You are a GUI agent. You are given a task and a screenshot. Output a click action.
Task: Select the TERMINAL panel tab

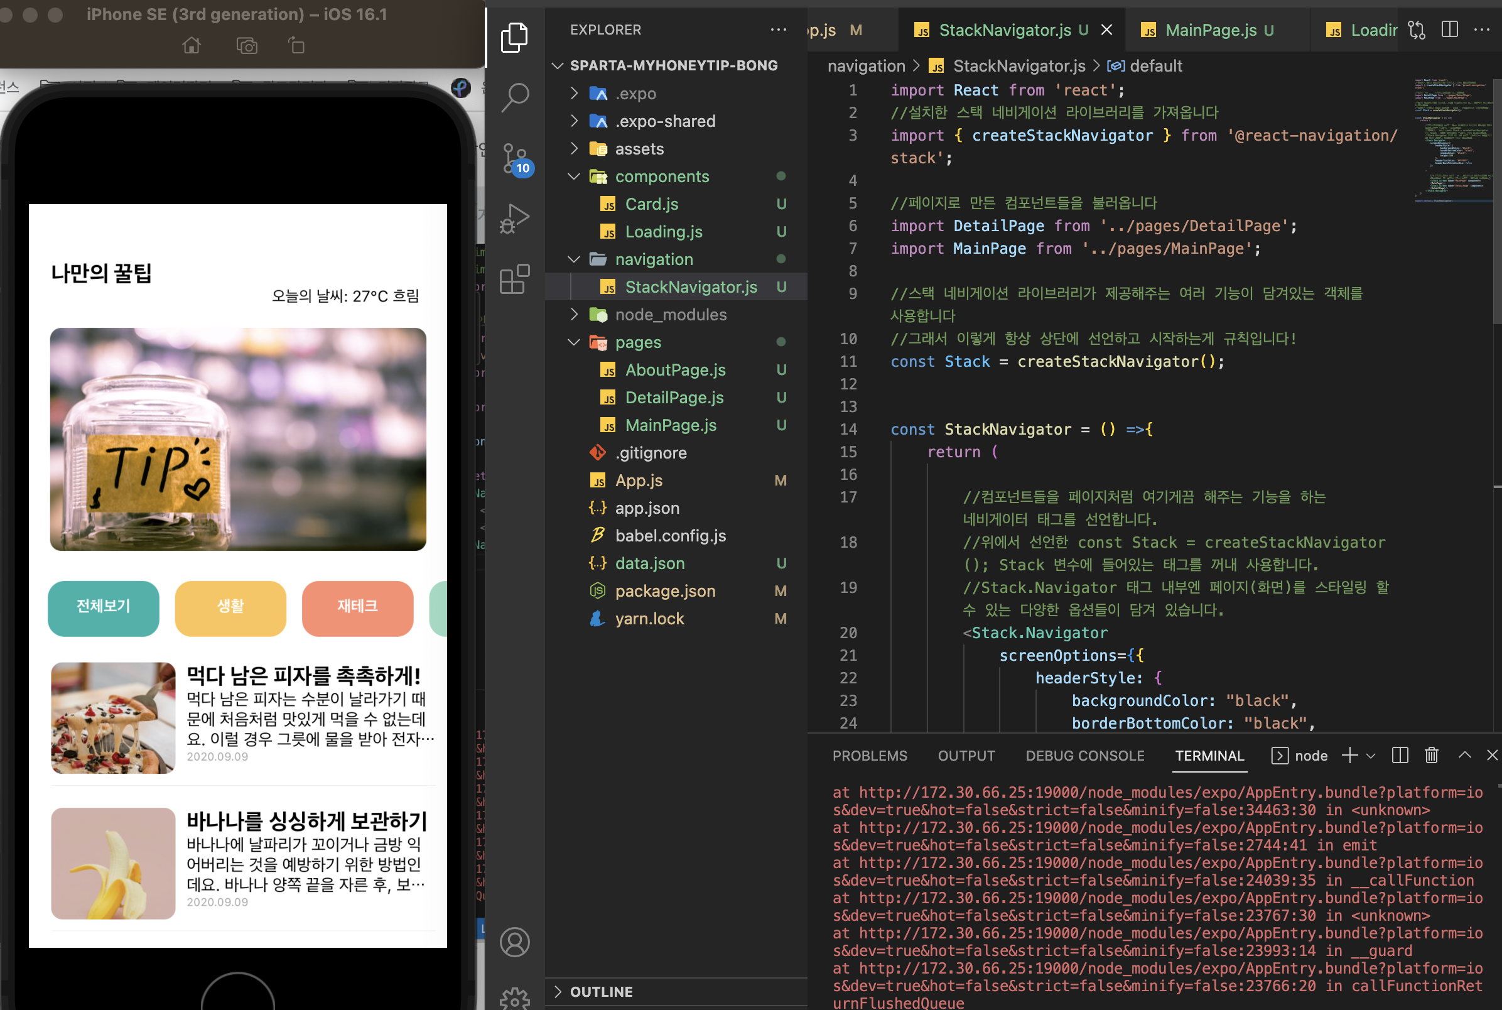(1209, 756)
